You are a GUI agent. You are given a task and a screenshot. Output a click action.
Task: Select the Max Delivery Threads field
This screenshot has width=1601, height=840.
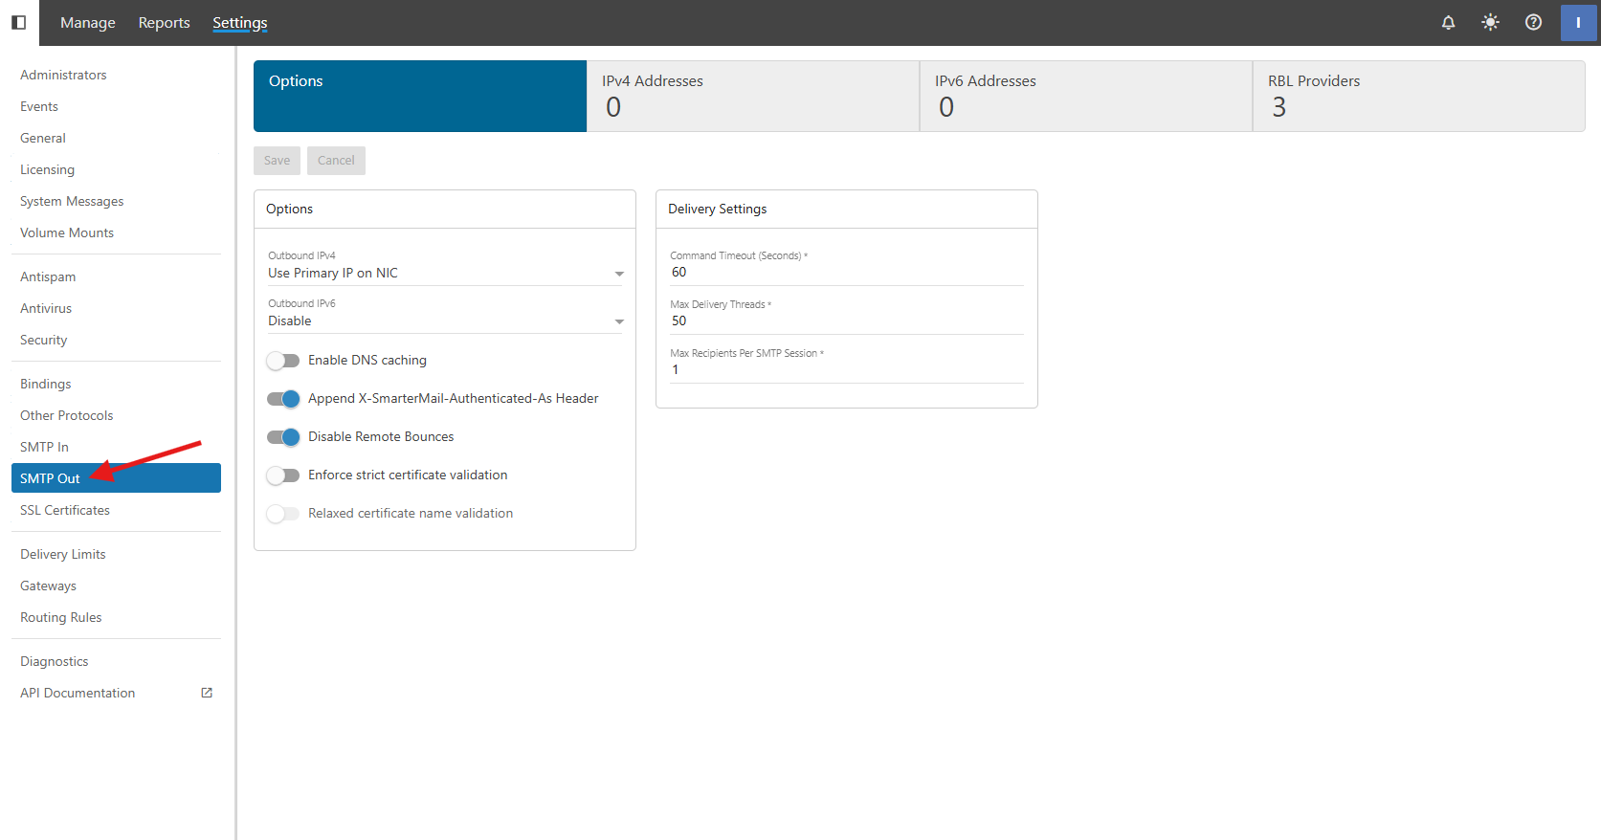pos(846,321)
